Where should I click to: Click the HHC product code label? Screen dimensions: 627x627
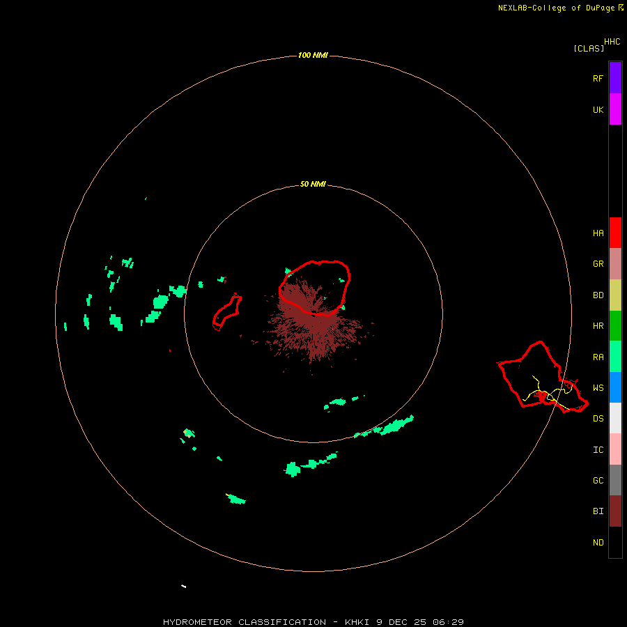[x=612, y=42]
